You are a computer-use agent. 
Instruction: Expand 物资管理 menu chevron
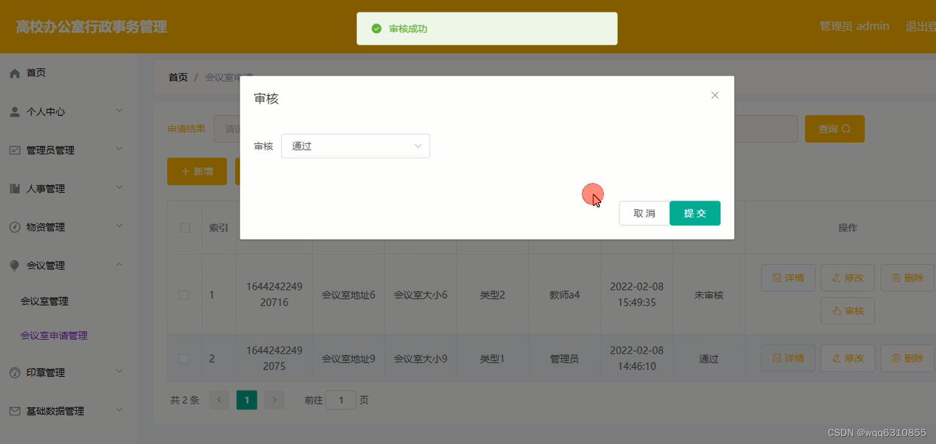coord(119,226)
